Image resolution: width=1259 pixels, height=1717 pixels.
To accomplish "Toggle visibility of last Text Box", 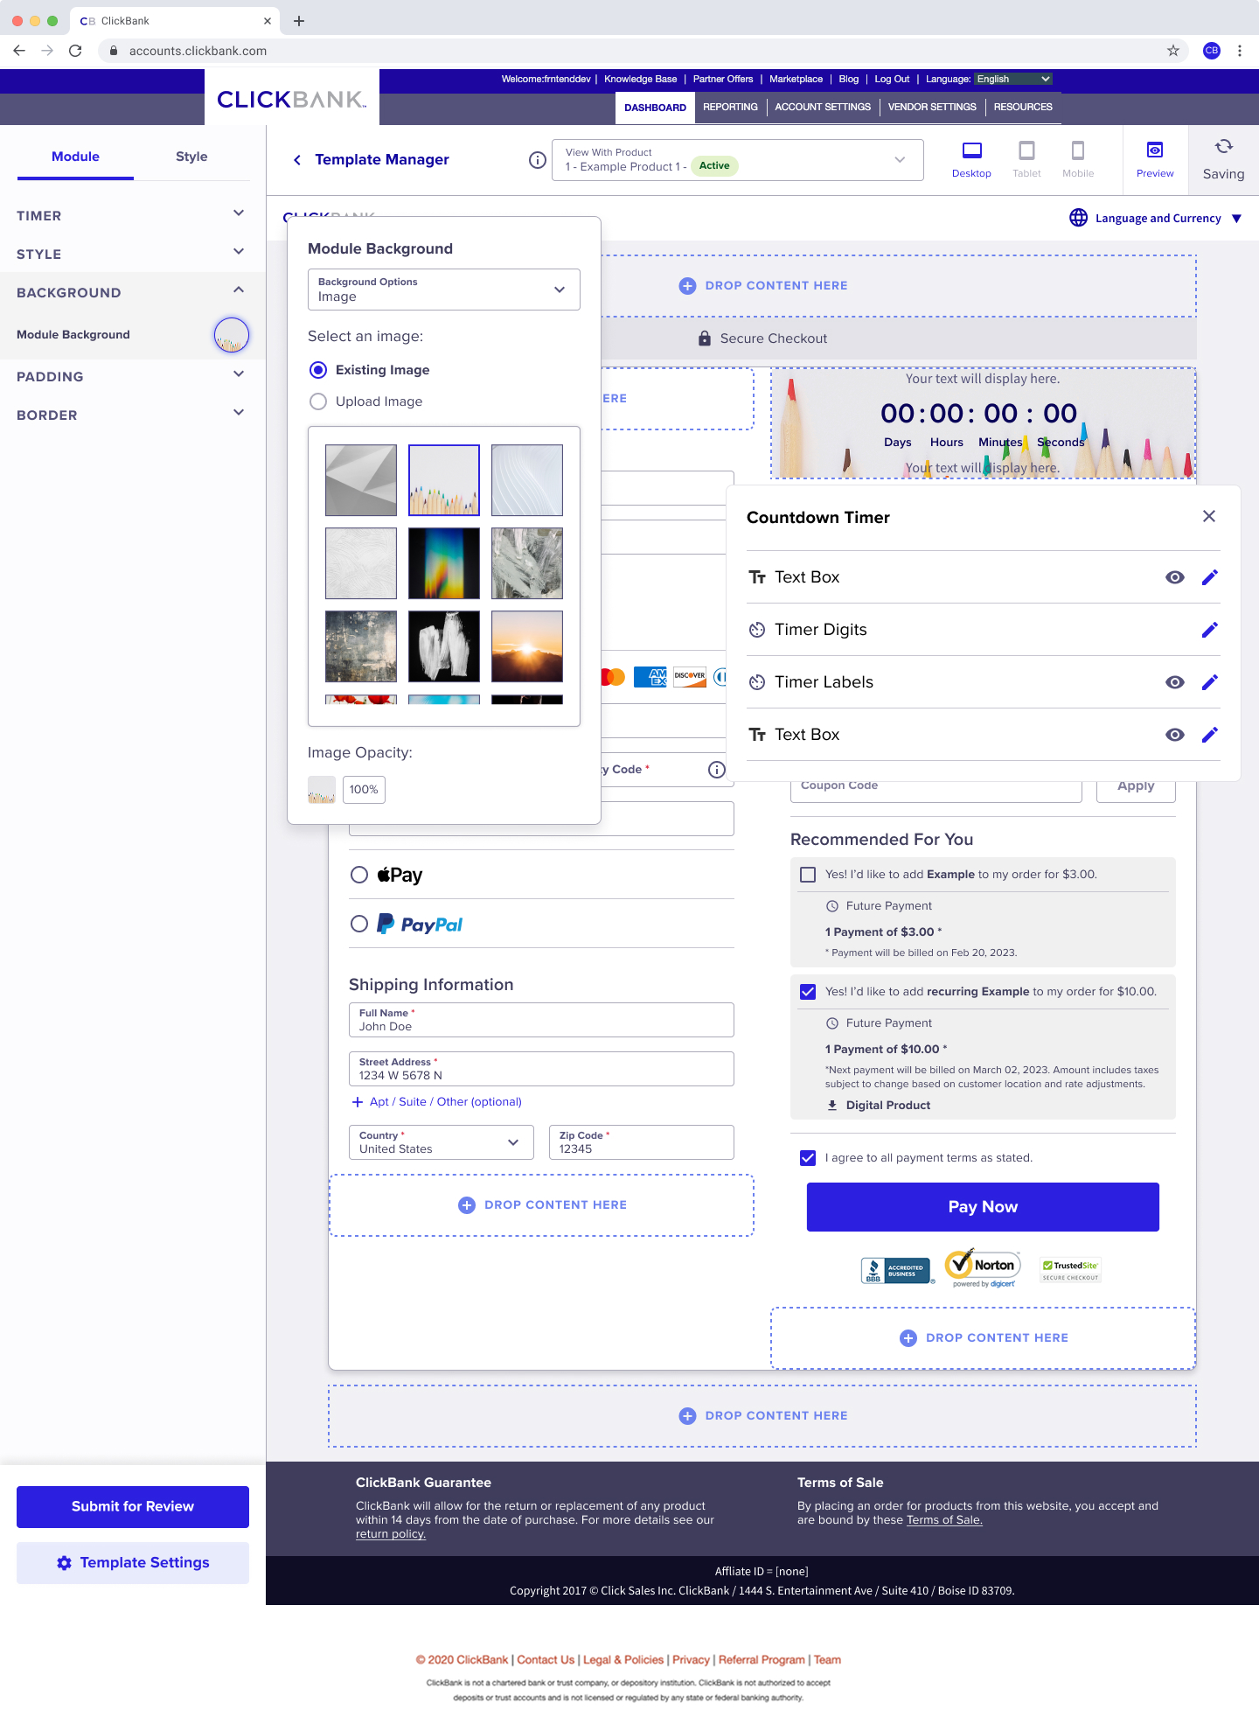I will pos(1175,735).
